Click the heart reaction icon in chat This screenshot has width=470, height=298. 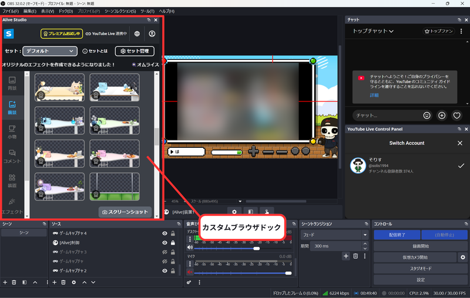[457, 116]
